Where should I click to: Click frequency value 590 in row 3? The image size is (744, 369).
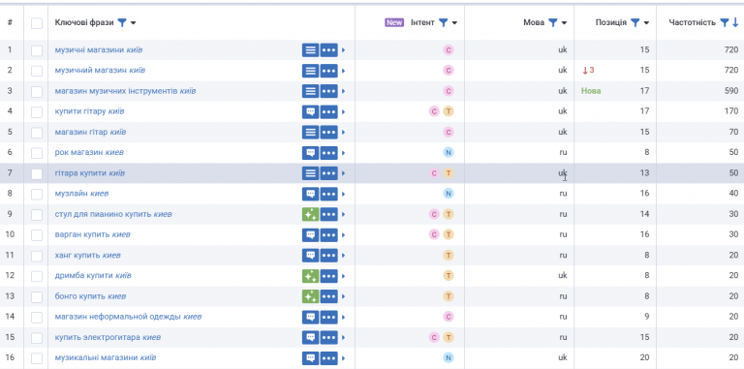tap(731, 91)
